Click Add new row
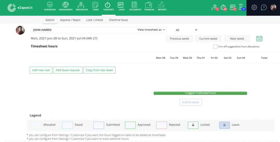280x142 pixels. coord(41,70)
